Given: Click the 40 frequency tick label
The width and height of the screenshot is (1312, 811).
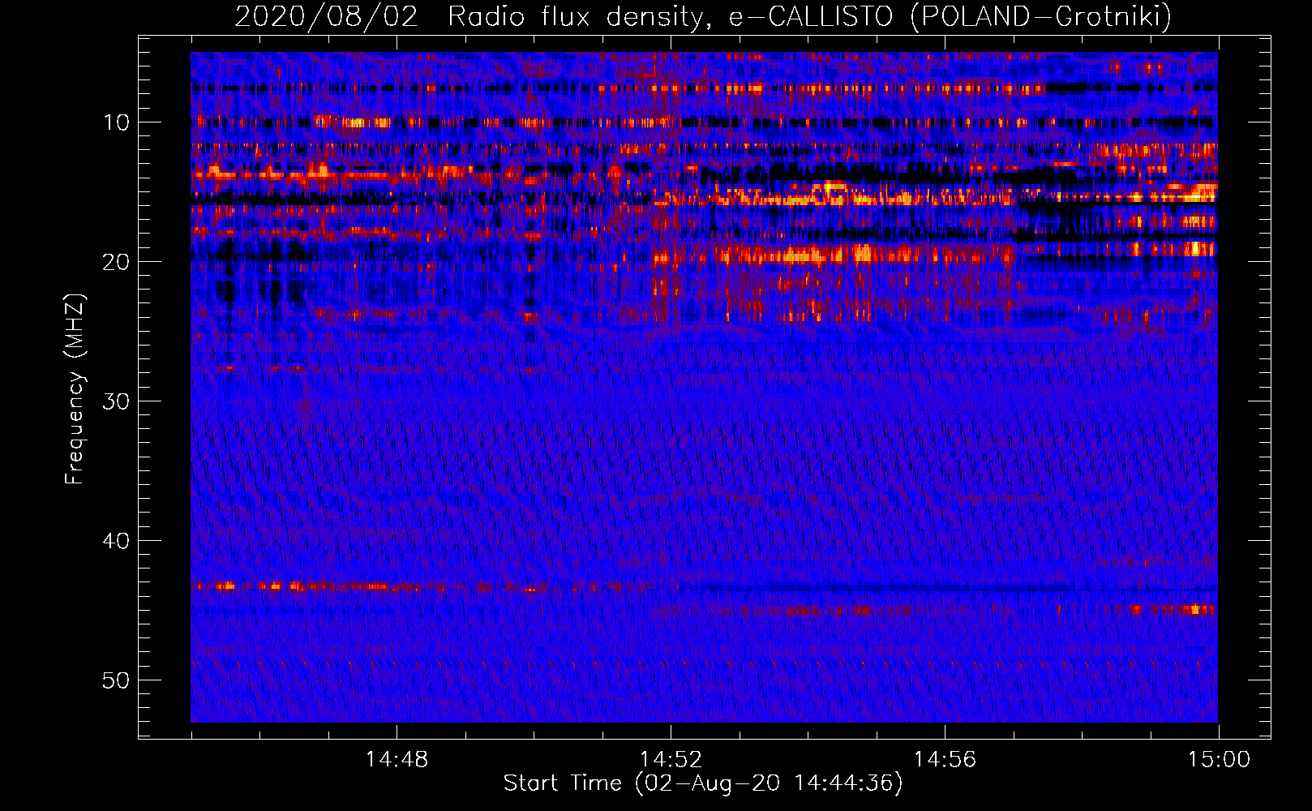Looking at the screenshot, I should [x=117, y=541].
